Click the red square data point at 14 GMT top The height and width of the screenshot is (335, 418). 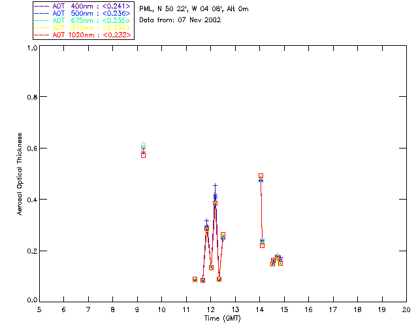(x=261, y=176)
